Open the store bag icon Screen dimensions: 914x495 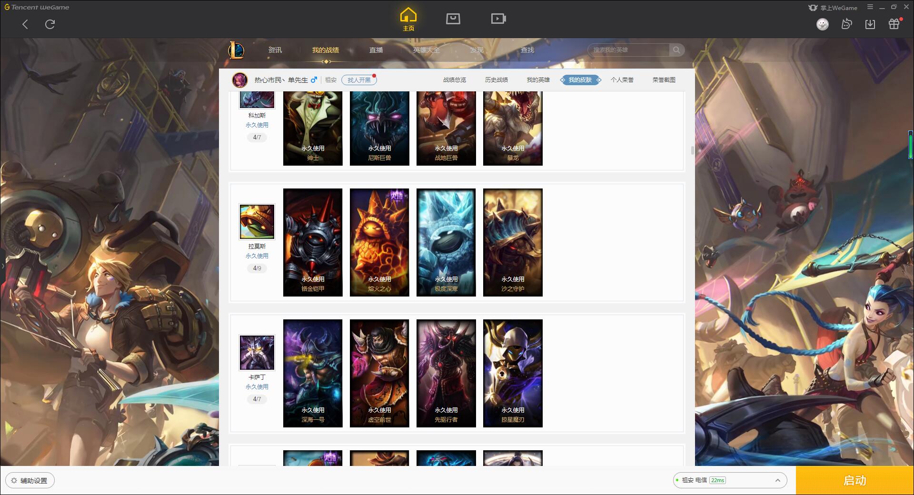[x=453, y=19]
